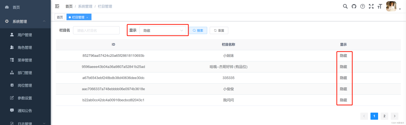The height and width of the screenshot is (125, 406).
Task: Toggle fullscreen icon in header
Action: pyautogui.click(x=371, y=6)
